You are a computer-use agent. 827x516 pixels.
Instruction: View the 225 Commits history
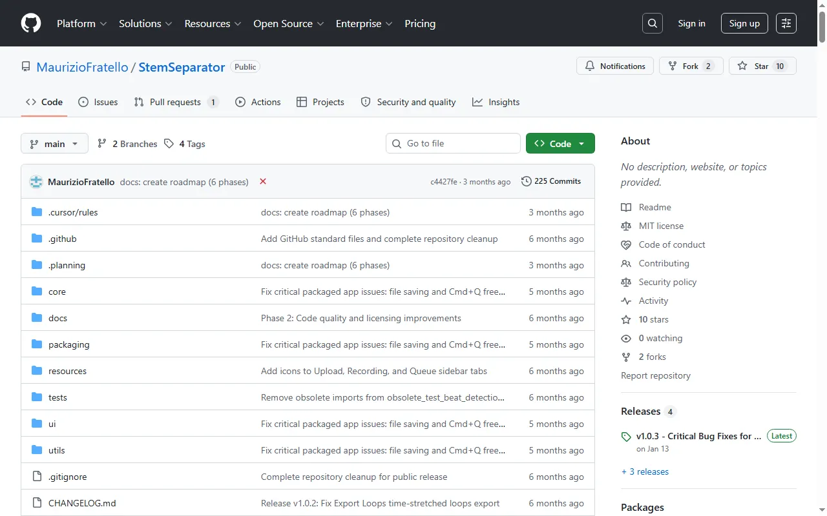click(551, 181)
